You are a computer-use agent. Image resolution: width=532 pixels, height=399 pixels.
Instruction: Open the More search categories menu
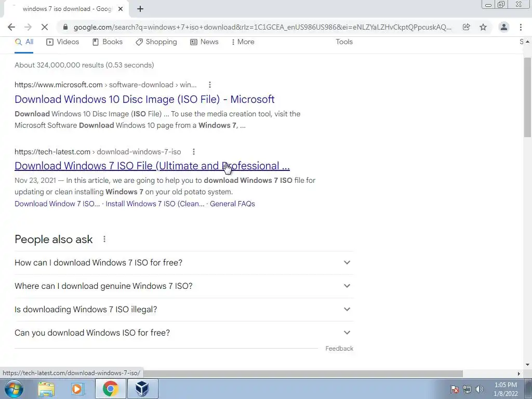click(x=243, y=42)
